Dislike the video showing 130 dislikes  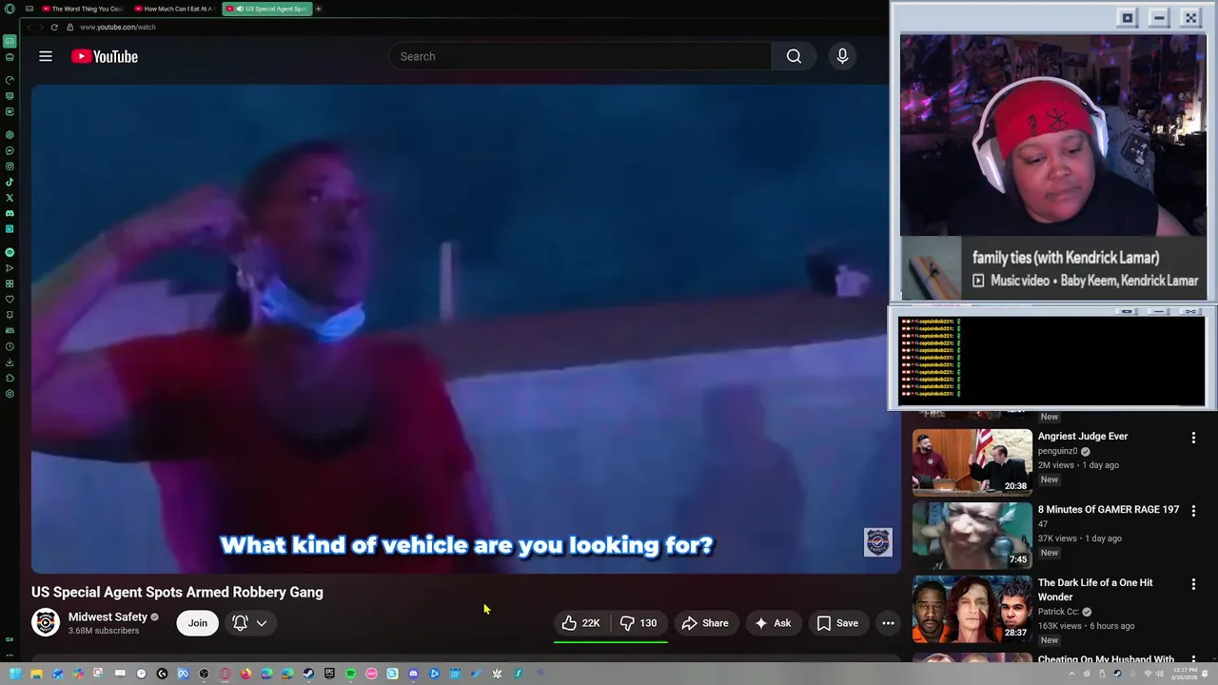click(638, 623)
